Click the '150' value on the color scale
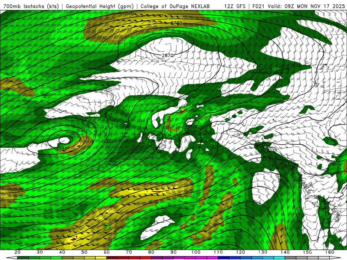Screen dimensions: 347x260 [308, 252]
